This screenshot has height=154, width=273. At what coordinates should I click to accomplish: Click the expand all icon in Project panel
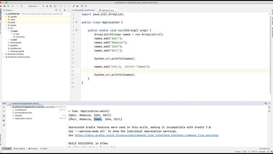click(60, 10)
